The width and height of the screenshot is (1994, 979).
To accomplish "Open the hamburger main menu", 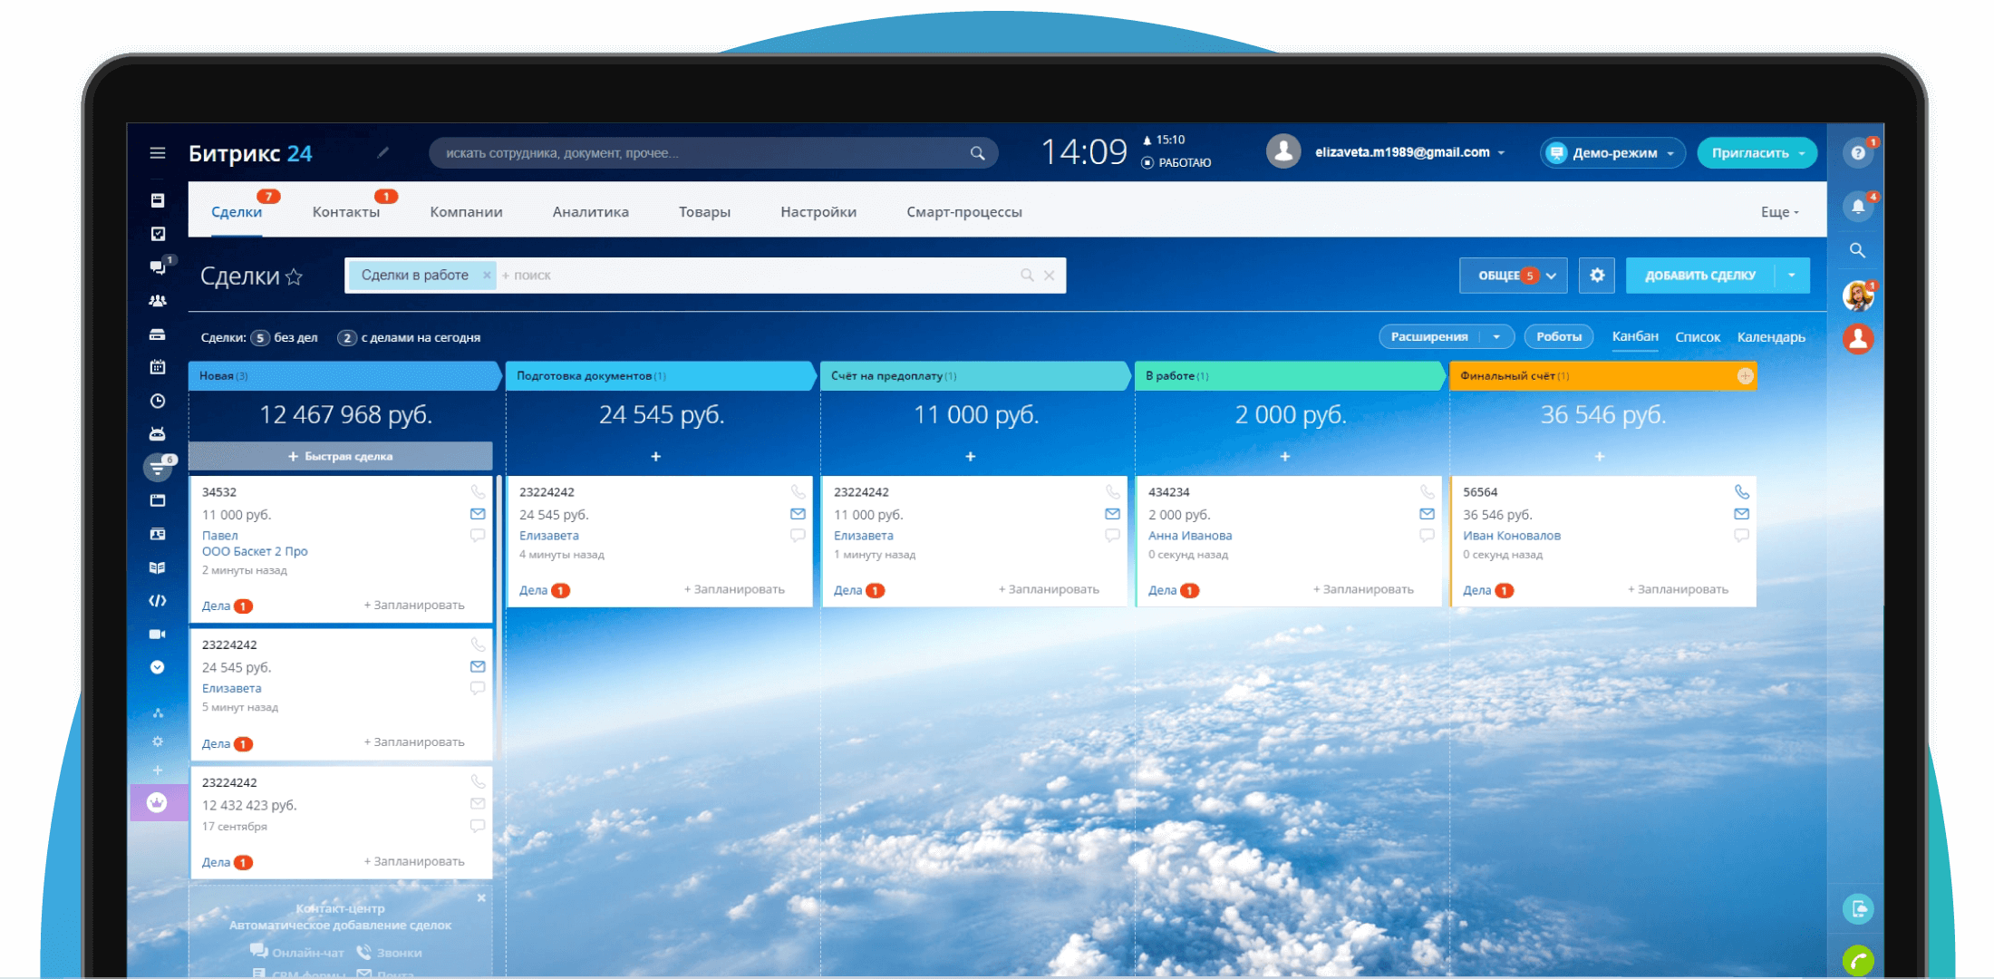I will (158, 152).
